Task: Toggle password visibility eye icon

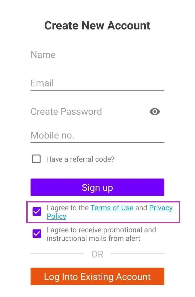Action: pos(155,112)
